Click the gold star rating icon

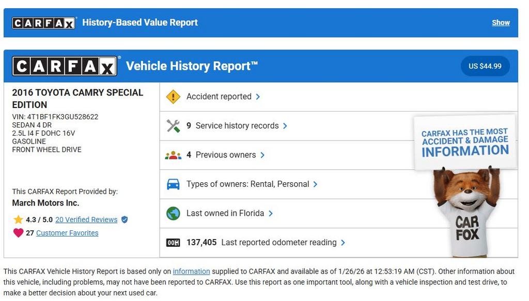coord(18,220)
